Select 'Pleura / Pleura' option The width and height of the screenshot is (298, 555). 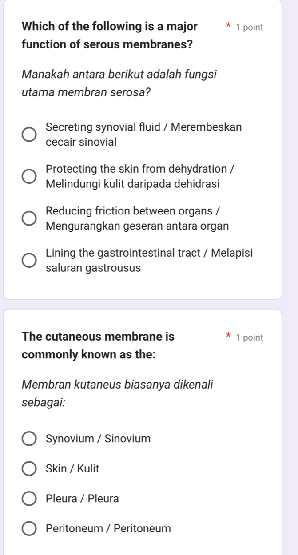pyautogui.click(x=30, y=499)
